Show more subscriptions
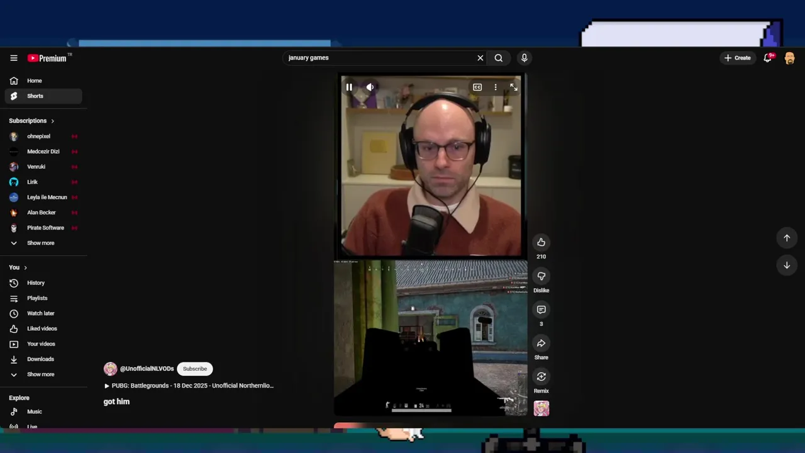 [x=43, y=243]
